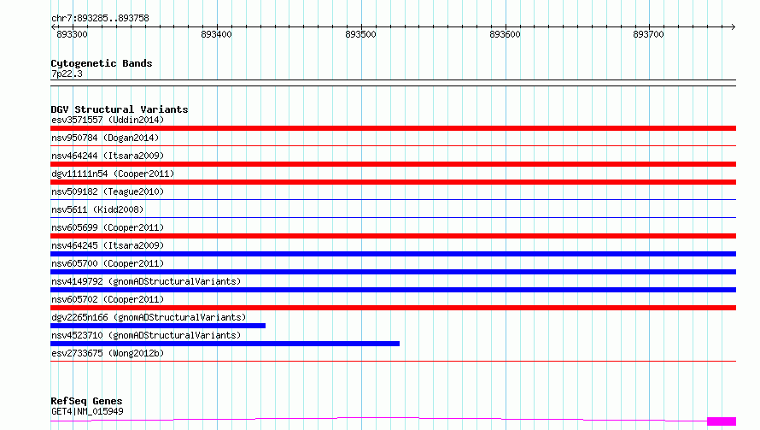Image resolution: width=760 pixels, height=430 pixels.
Task: Click the magenta GET4 intron line
Action: [x=378, y=418]
